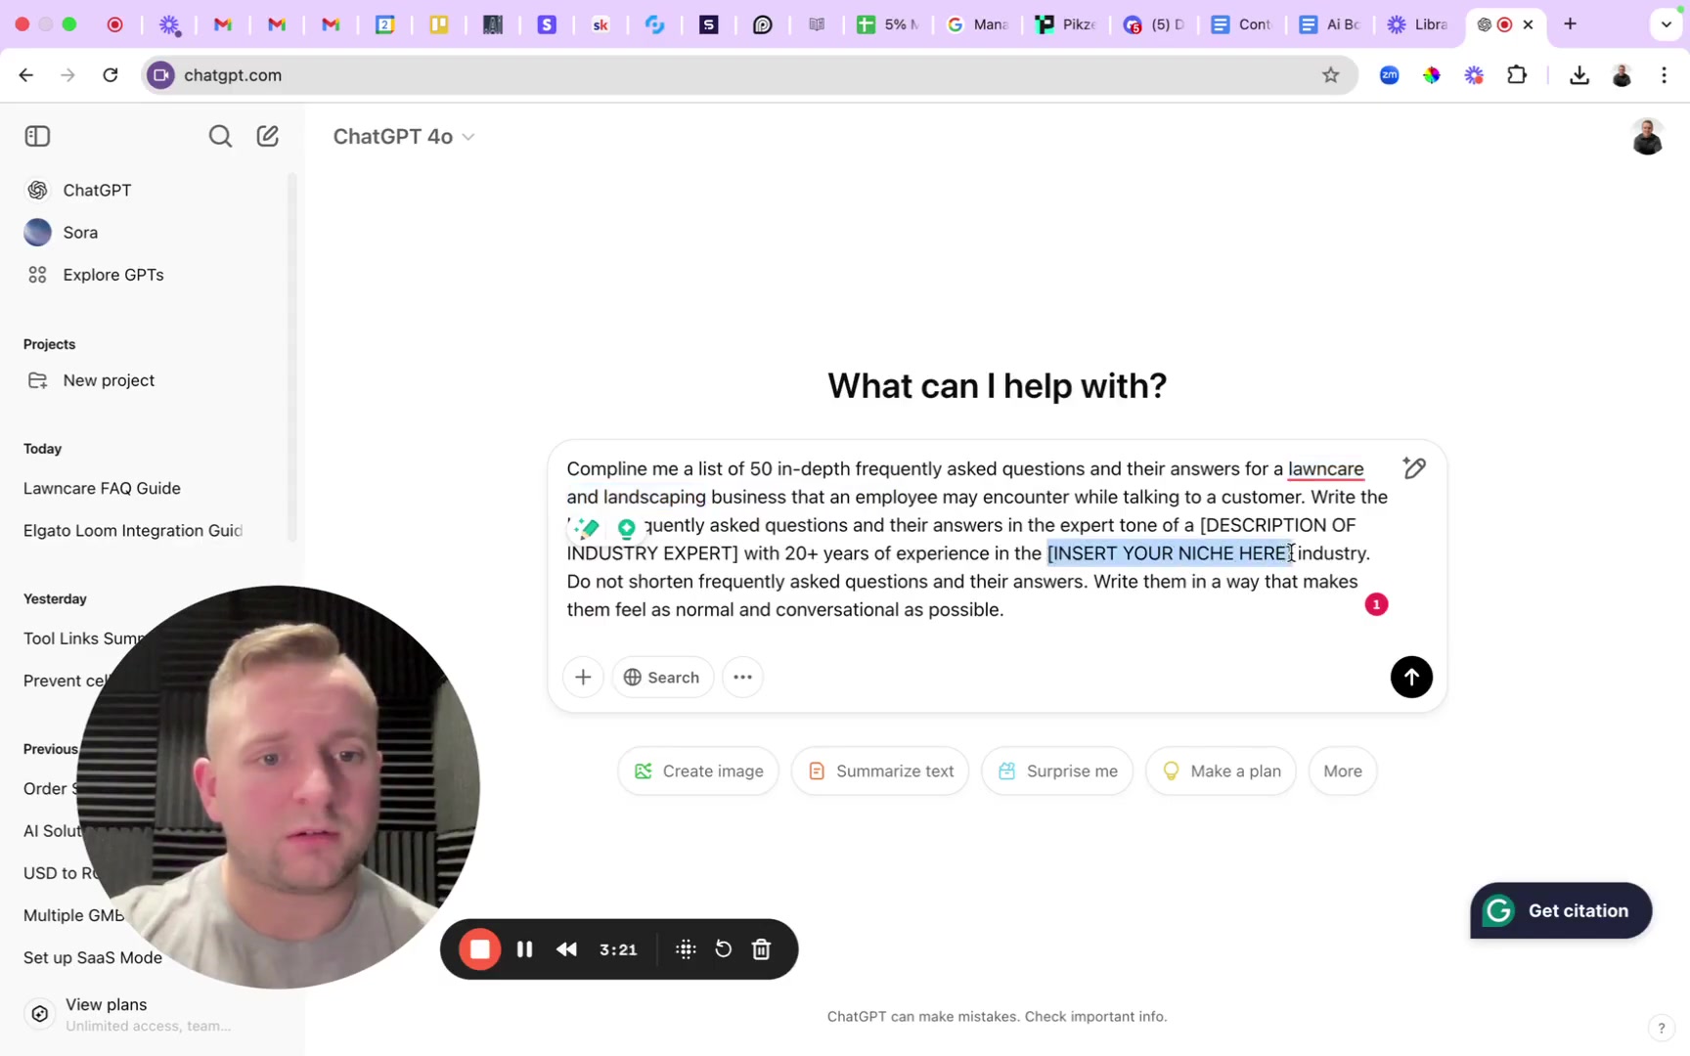Click the Grammarly red notification badge
Image resolution: width=1690 pixels, height=1056 pixels.
[x=1376, y=604]
